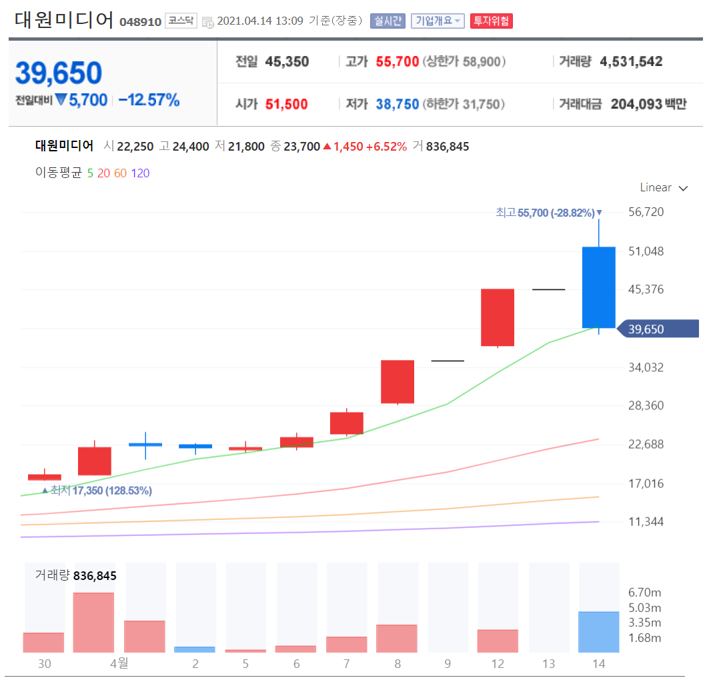The image size is (709, 688).
Task: Click the 하한가 31,750 lower limit text
Action: tap(464, 105)
